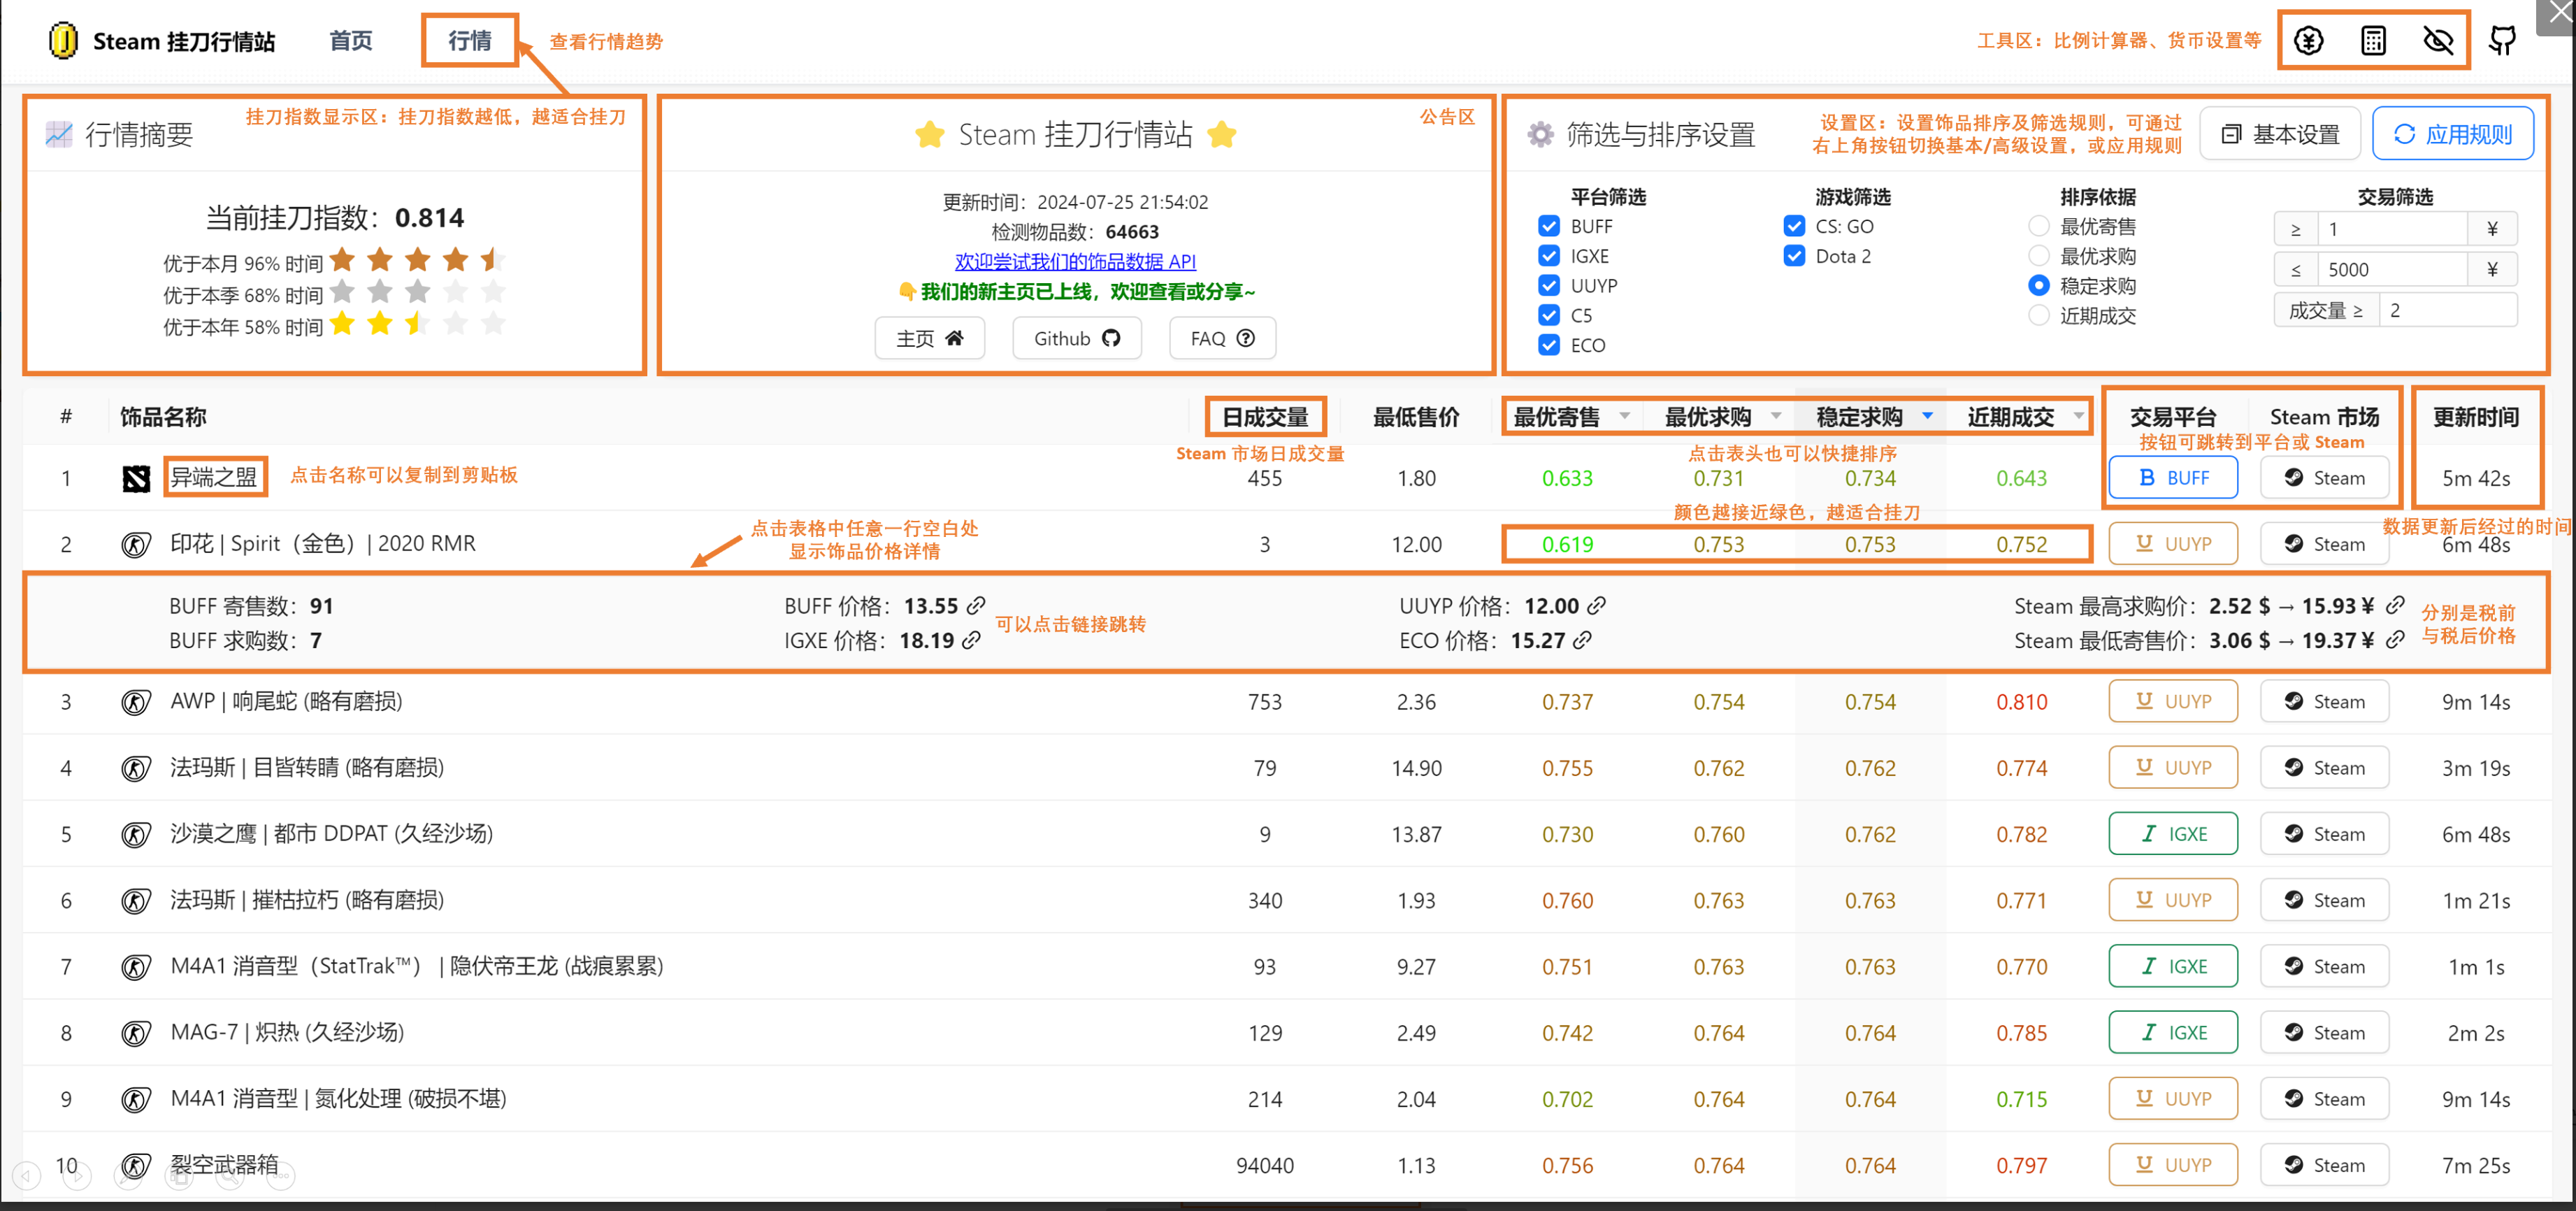Viewport: 2576px width, 1211px height.
Task: Select 最优求购 sort radio button
Action: click(2039, 256)
